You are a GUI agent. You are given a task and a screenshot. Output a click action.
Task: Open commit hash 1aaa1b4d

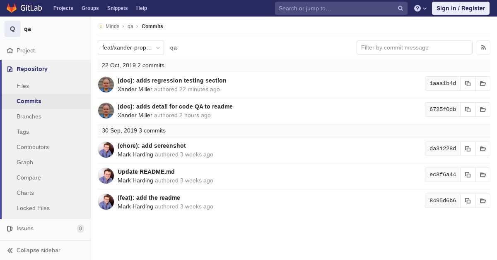click(x=443, y=83)
